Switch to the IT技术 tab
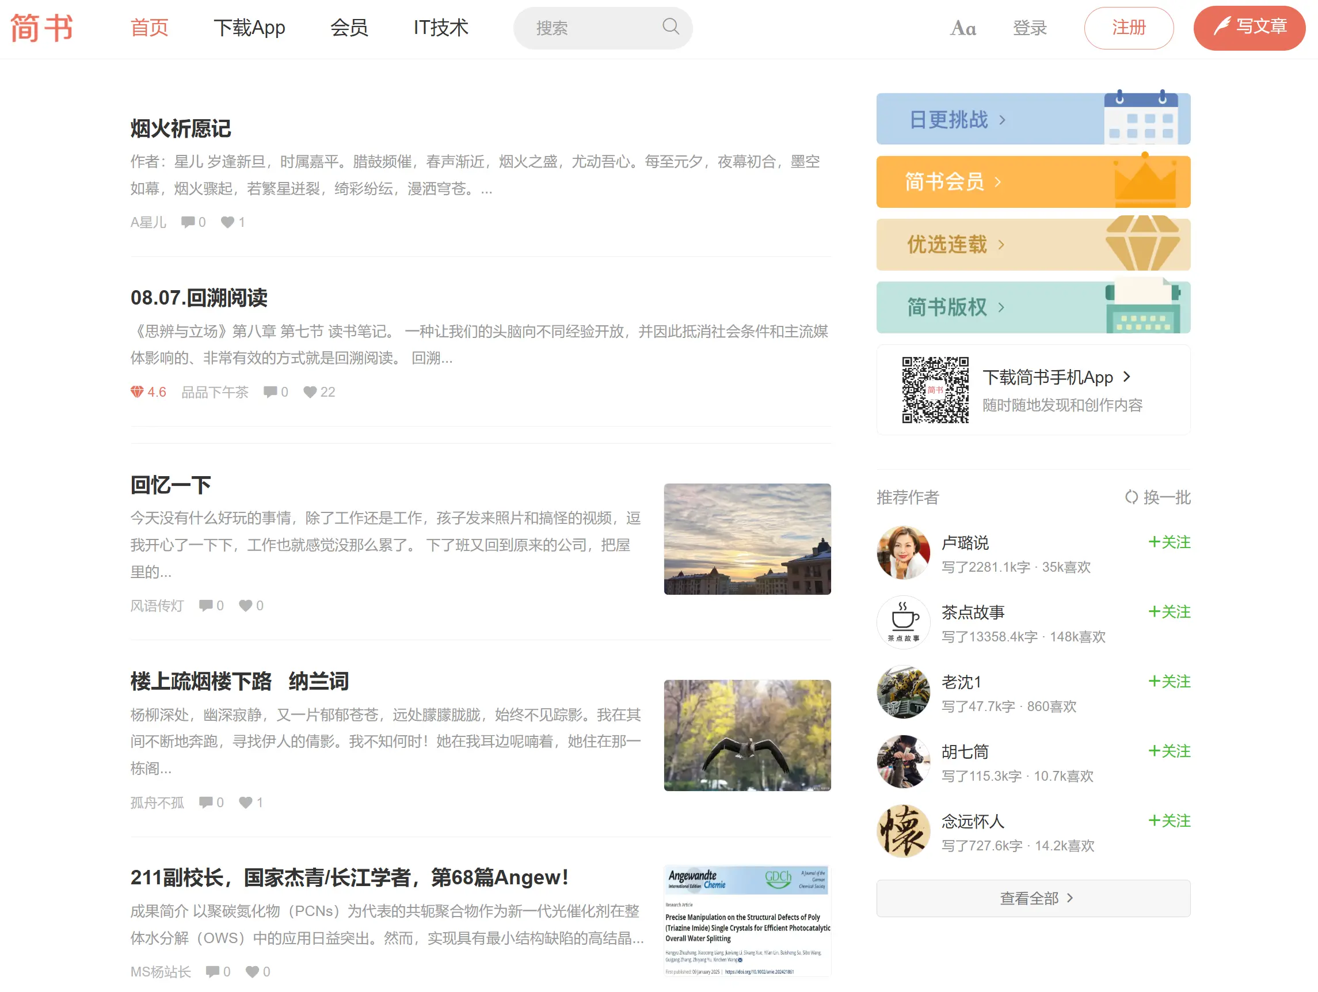 click(x=441, y=28)
